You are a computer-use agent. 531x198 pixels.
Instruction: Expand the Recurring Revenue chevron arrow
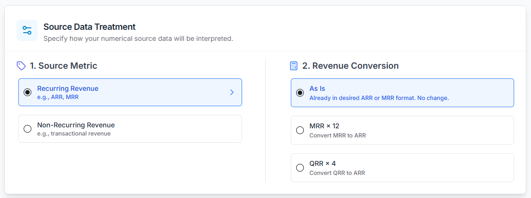tap(232, 92)
